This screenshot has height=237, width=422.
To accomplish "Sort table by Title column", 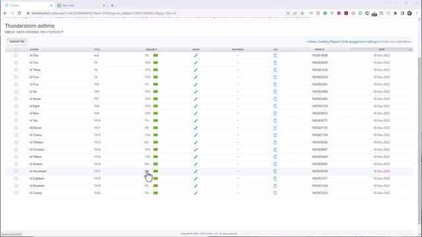I will click(x=97, y=49).
